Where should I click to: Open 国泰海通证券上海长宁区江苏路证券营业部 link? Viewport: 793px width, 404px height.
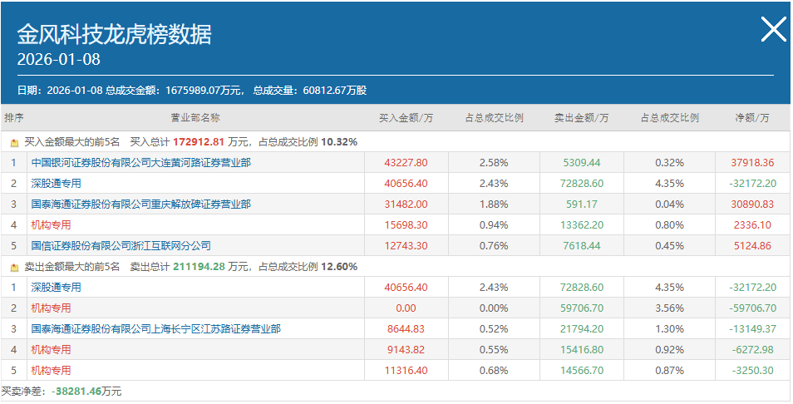155,328
